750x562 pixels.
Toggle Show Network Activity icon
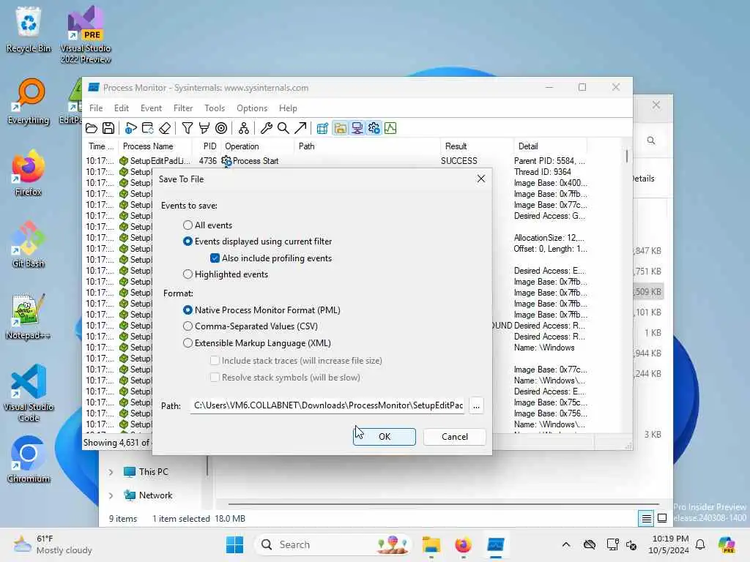[x=357, y=128]
